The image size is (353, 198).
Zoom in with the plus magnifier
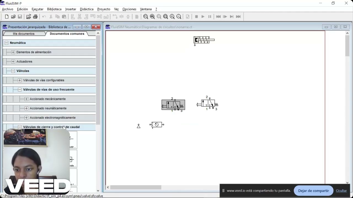172,17
